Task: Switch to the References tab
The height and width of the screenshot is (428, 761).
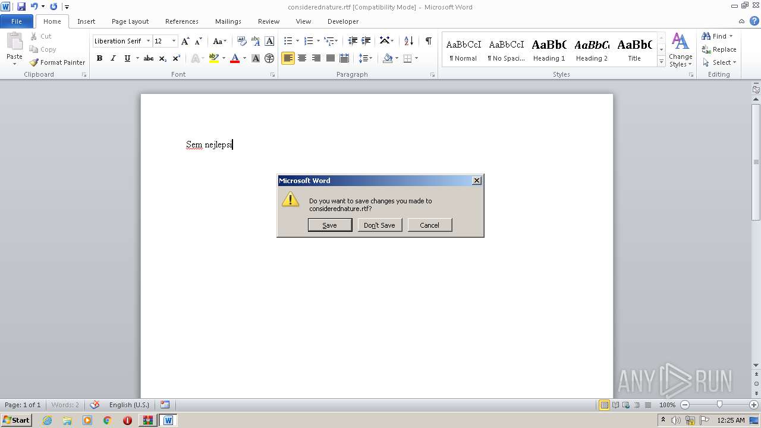Action: click(182, 21)
